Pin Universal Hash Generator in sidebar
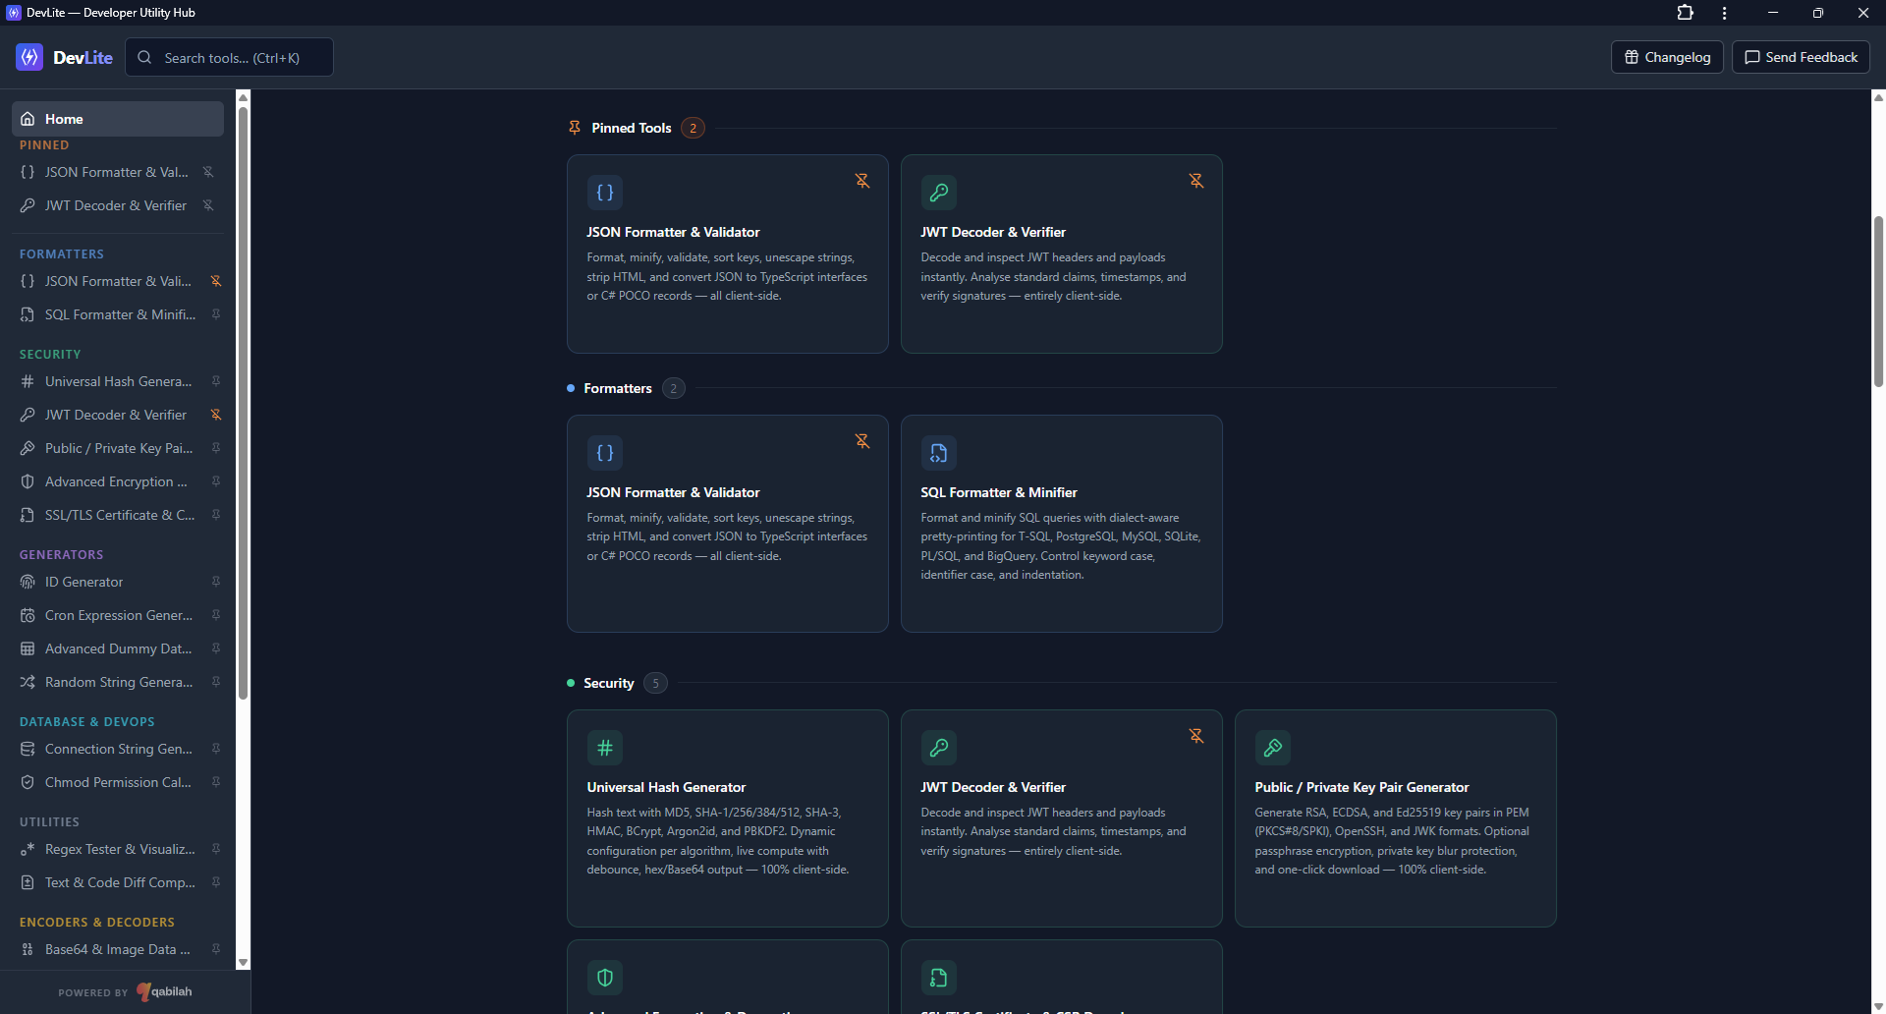 216,381
